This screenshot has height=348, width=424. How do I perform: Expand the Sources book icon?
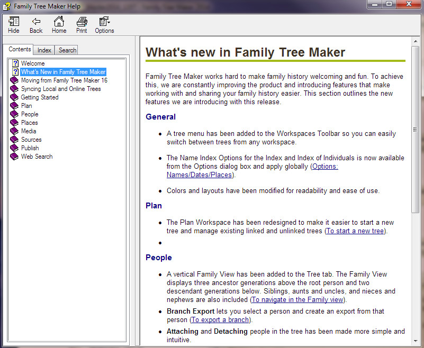click(x=14, y=140)
